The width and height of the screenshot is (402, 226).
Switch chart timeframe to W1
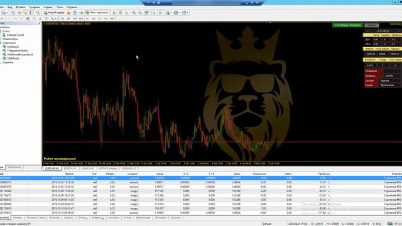(106, 18)
